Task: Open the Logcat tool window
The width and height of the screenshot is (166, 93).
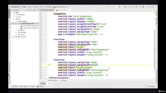Action: pyautogui.click(x=24, y=87)
